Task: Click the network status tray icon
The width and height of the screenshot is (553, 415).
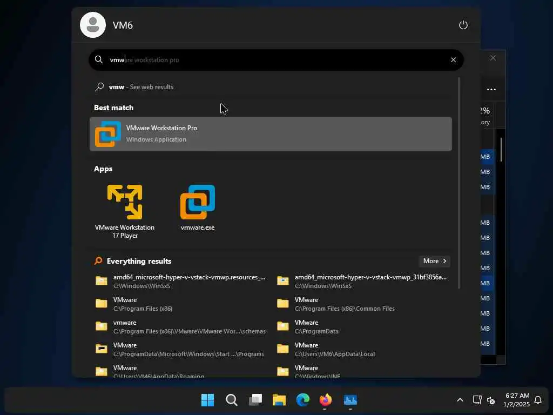Action: coord(477,400)
